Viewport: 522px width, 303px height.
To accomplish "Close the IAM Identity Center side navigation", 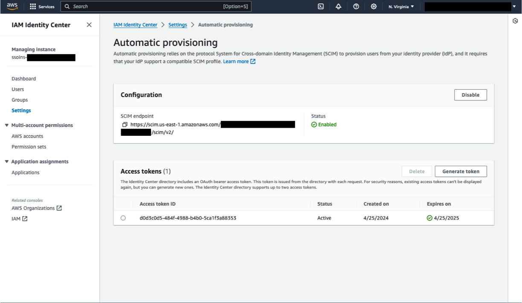I will click(89, 25).
